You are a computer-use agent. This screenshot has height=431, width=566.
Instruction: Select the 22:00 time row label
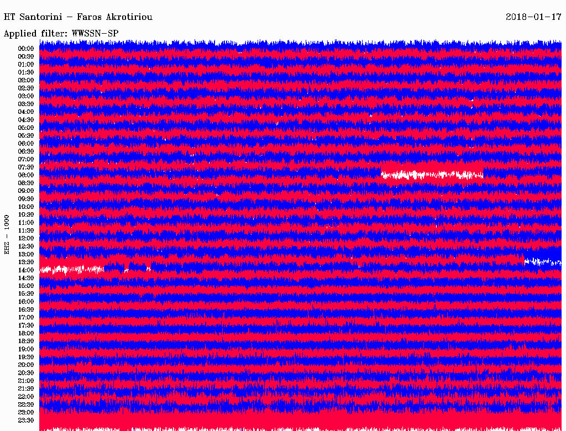click(x=26, y=397)
